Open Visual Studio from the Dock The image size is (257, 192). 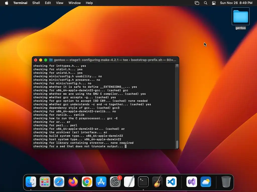click(192, 182)
